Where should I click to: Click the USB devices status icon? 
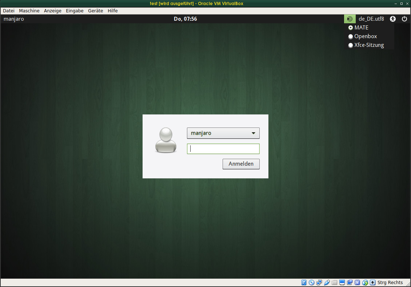pos(327,283)
